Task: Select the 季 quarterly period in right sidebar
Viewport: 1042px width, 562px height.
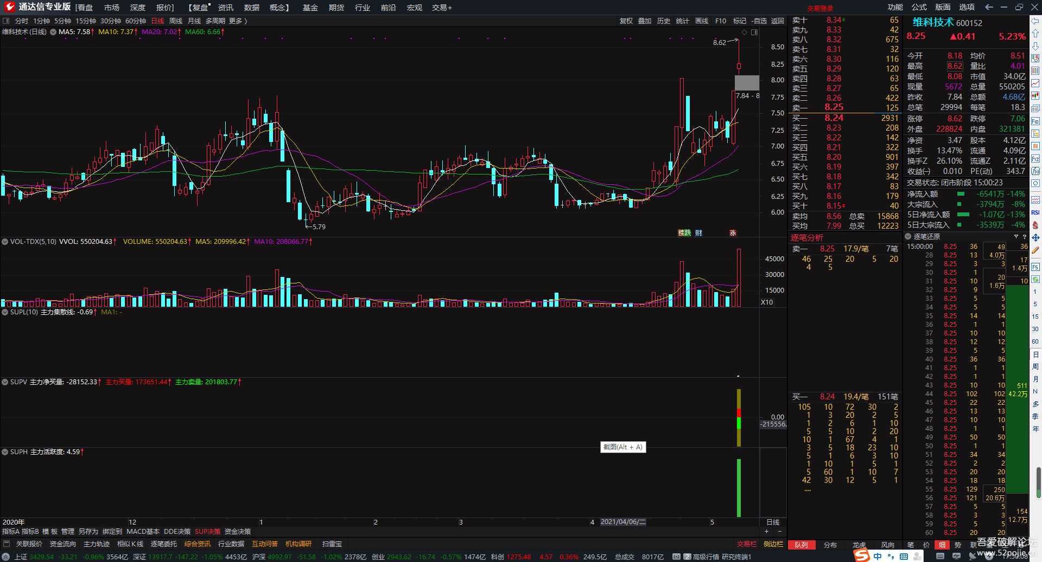Action: click(x=1035, y=416)
